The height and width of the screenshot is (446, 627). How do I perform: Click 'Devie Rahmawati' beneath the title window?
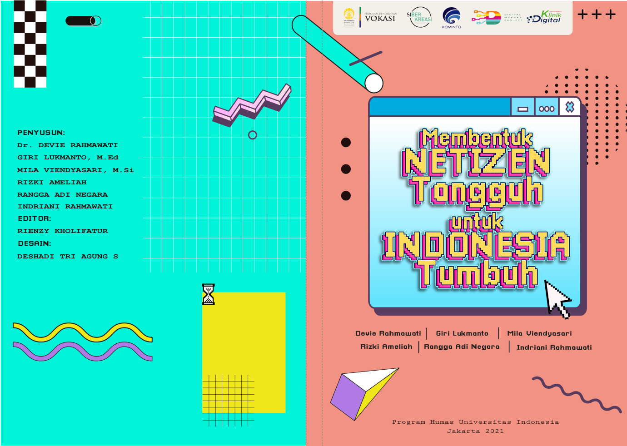pyautogui.click(x=388, y=333)
